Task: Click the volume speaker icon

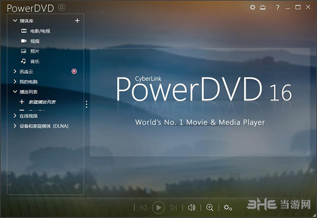Action: coord(192,207)
